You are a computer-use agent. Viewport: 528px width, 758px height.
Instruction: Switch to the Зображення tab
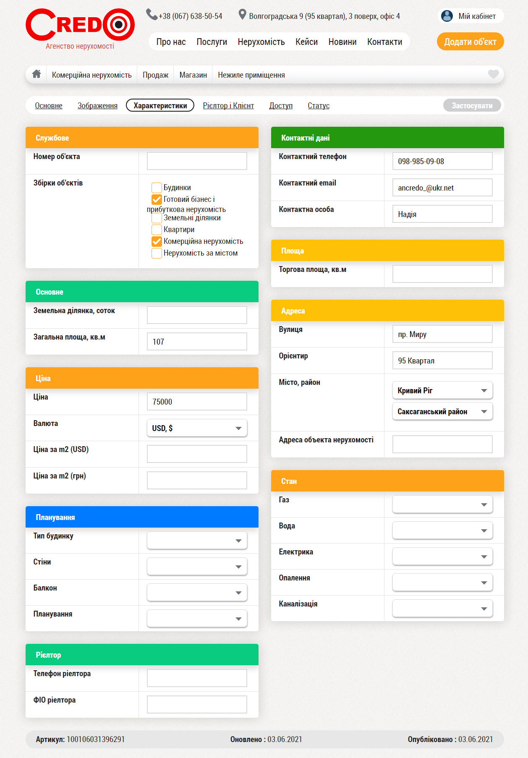click(x=97, y=106)
